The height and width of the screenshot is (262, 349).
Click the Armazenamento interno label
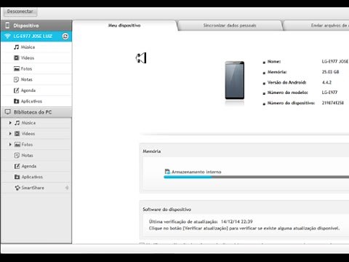[196, 172]
